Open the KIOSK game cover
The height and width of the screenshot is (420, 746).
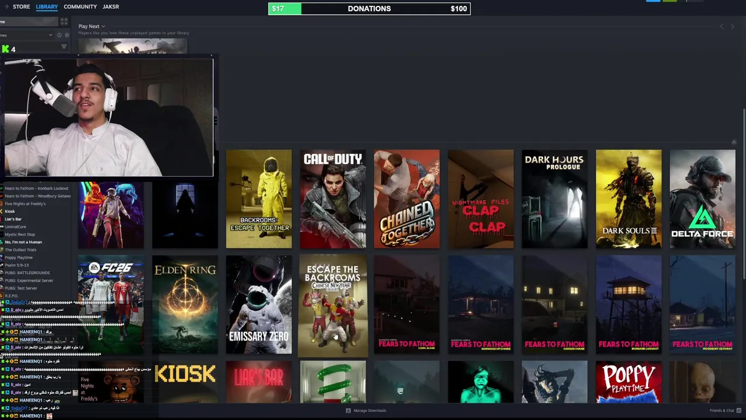point(185,382)
